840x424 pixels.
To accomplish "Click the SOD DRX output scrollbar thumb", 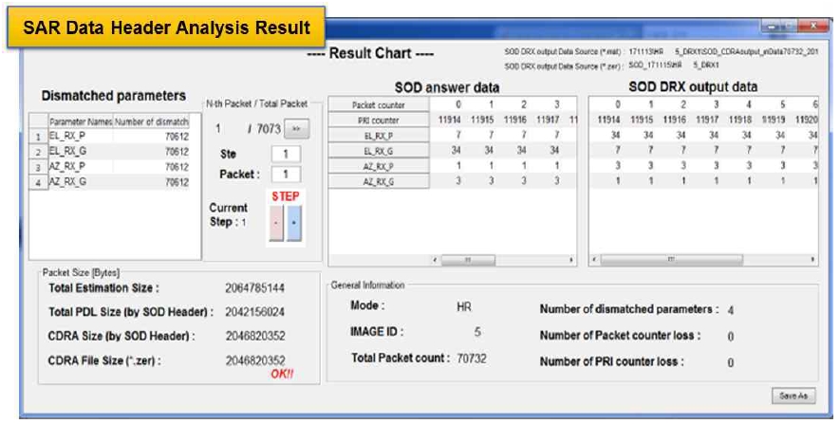I will click(672, 258).
